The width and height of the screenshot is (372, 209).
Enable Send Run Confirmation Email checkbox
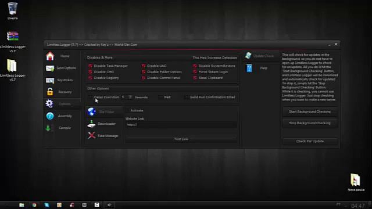pos(187,97)
